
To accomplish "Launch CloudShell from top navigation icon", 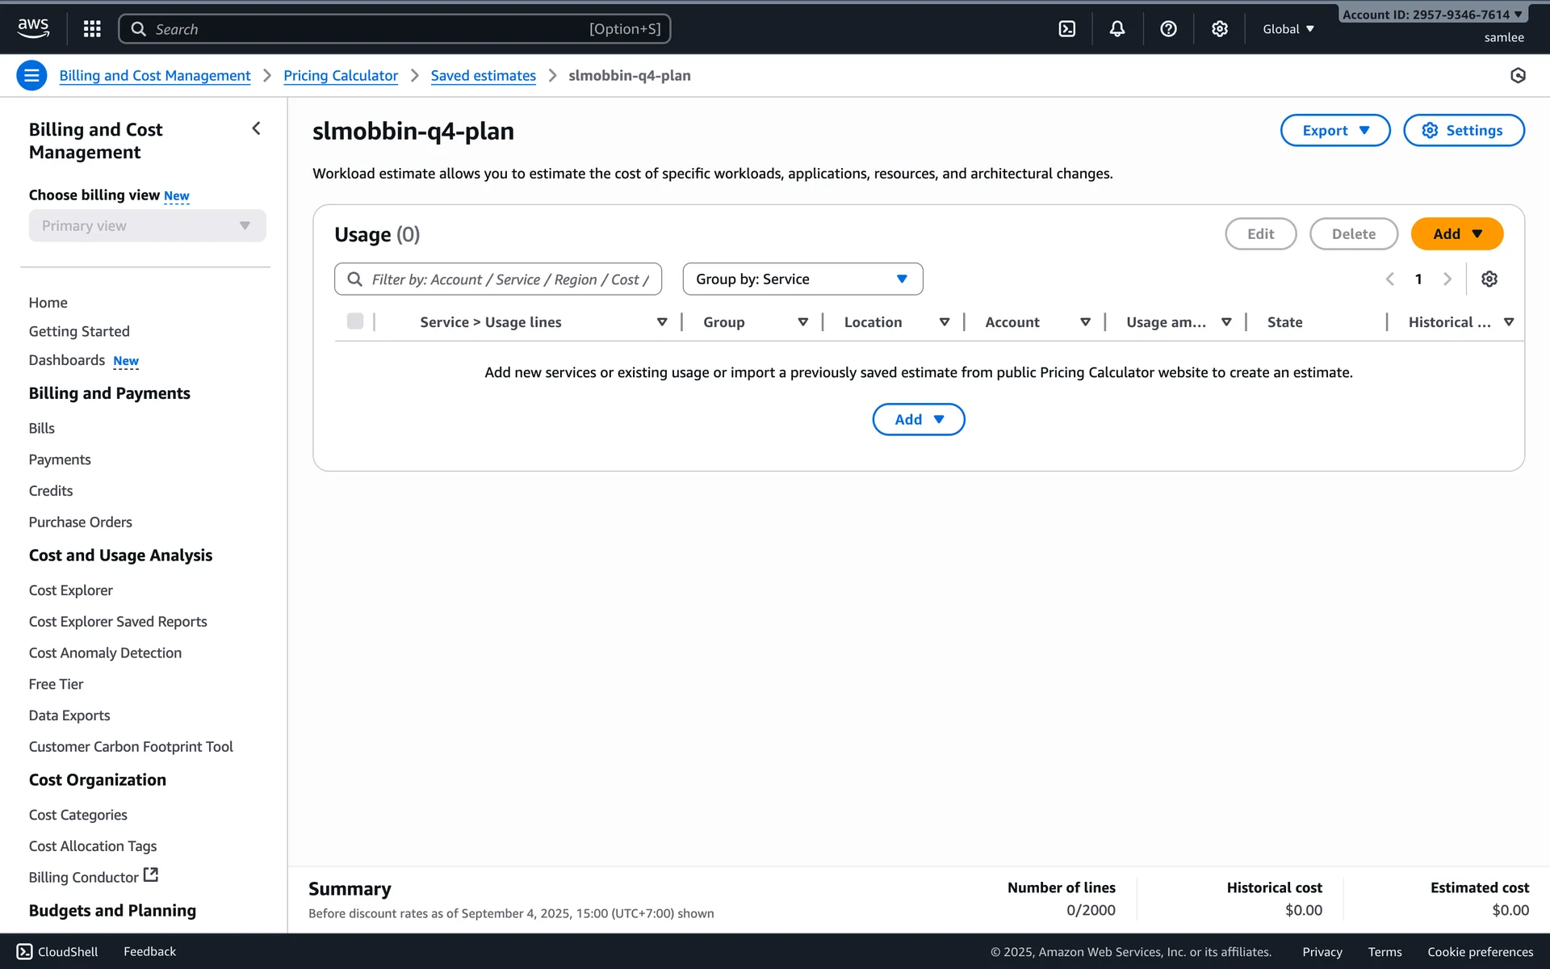I will (1066, 29).
